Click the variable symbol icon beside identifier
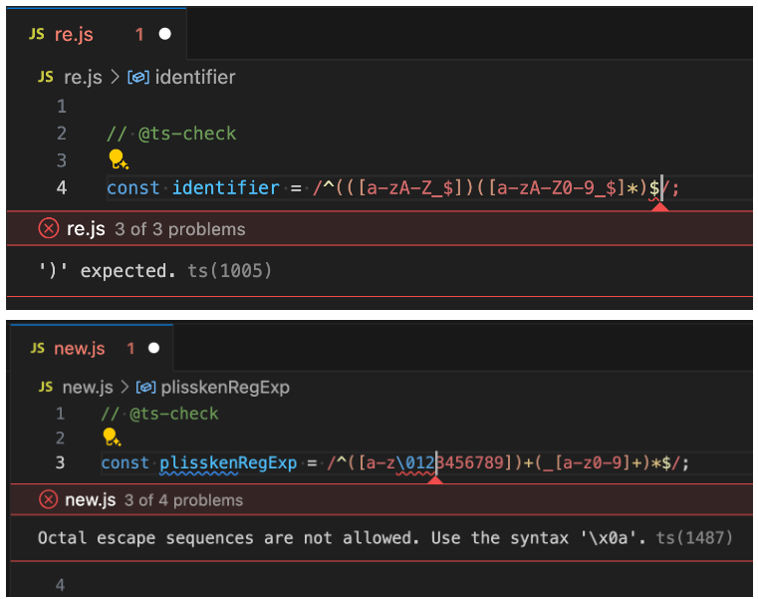 138,78
